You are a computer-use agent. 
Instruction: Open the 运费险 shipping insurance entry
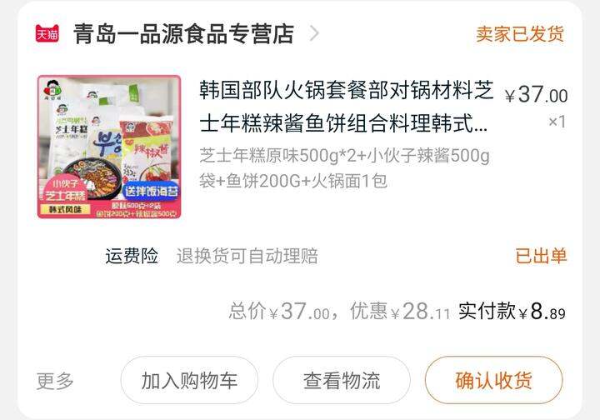tap(132, 256)
